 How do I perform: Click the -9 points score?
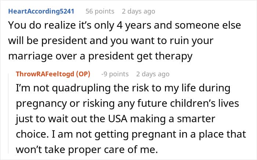(x=115, y=74)
